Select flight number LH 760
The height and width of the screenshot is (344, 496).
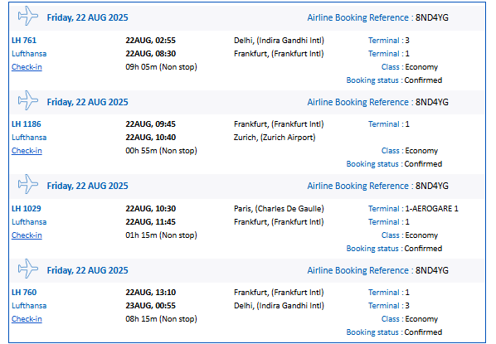tap(24, 293)
